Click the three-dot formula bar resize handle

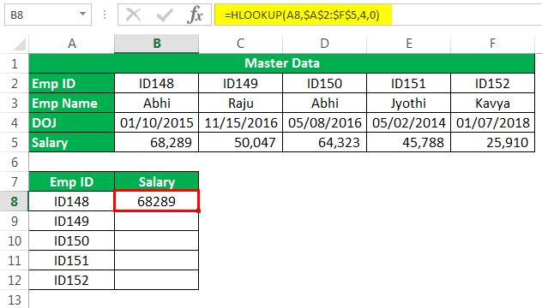105,15
